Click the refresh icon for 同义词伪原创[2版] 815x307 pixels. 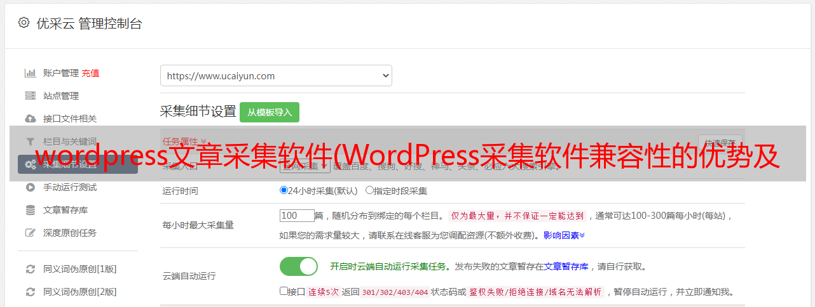30,292
